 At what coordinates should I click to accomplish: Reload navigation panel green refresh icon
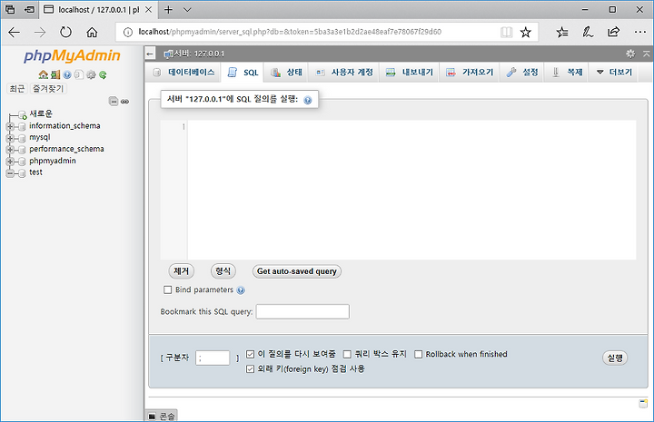(x=103, y=74)
